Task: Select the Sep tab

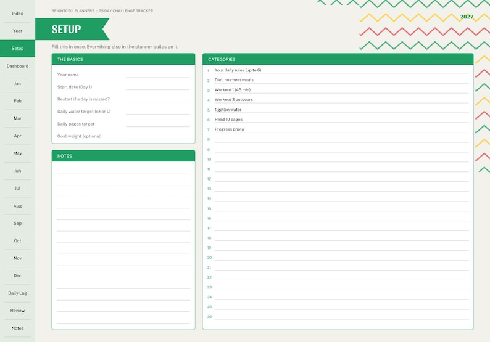Action: click(x=17, y=223)
